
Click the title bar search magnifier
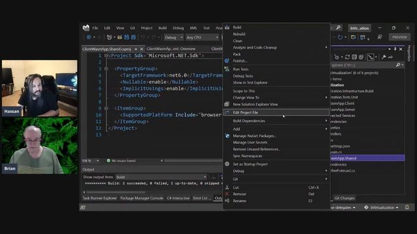click(x=338, y=27)
